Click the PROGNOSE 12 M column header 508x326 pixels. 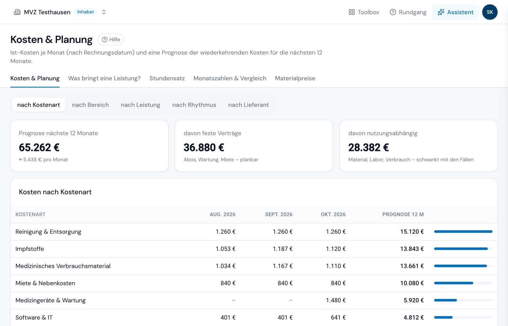pyautogui.click(x=403, y=215)
